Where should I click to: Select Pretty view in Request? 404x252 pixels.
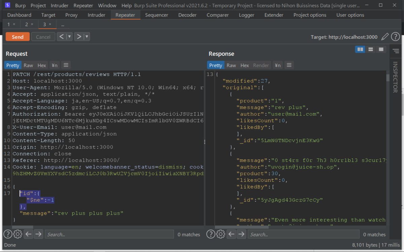click(x=13, y=65)
